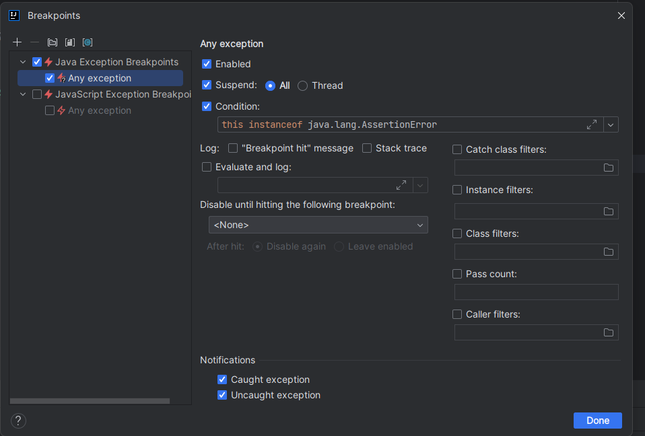This screenshot has width=645, height=436.
Task: Click the Group by class icon
Action: (88, 42)
